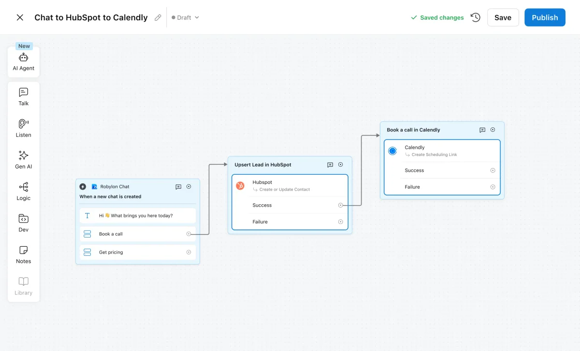Click the text T icon in greeting step
The height and width of the screenshot is (351, 580).
tap(87, 216)
